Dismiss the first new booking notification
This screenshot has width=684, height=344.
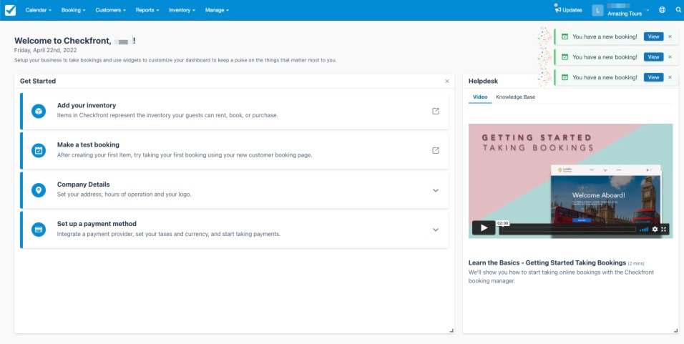[x=670, y=36]
